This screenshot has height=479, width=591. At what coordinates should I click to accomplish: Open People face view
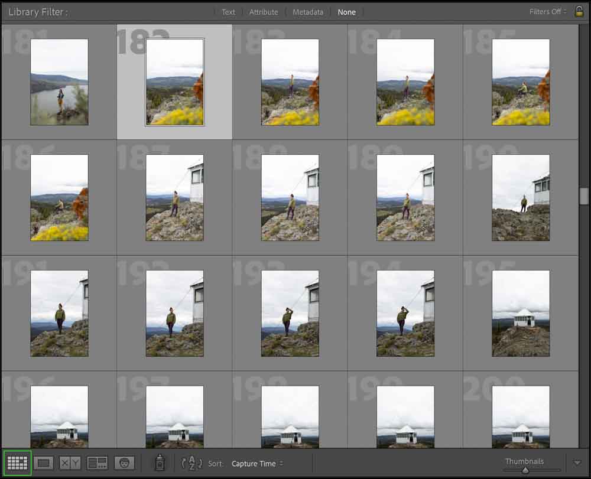tap(124, 463)
